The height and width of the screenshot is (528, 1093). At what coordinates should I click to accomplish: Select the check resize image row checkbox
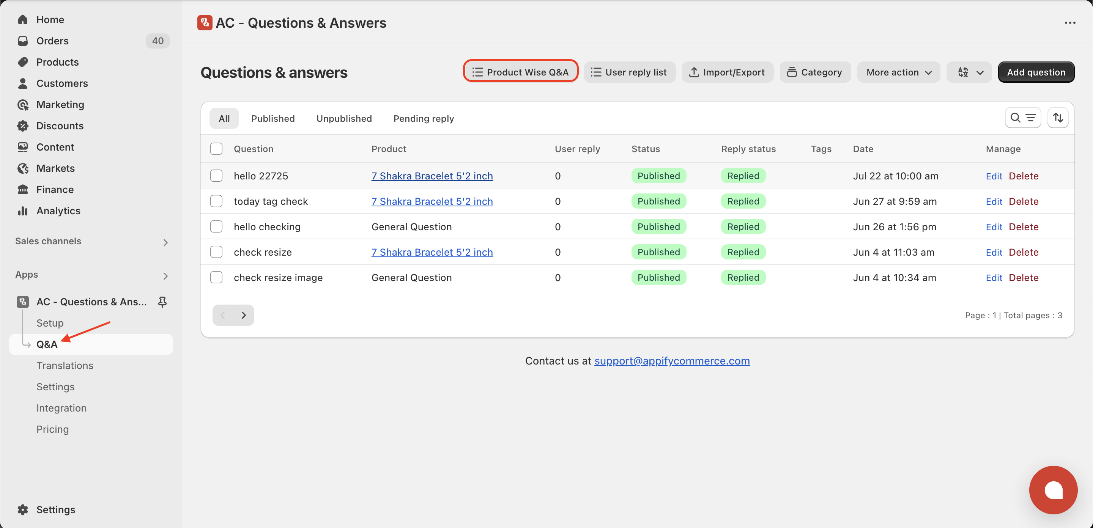[216, 277]
